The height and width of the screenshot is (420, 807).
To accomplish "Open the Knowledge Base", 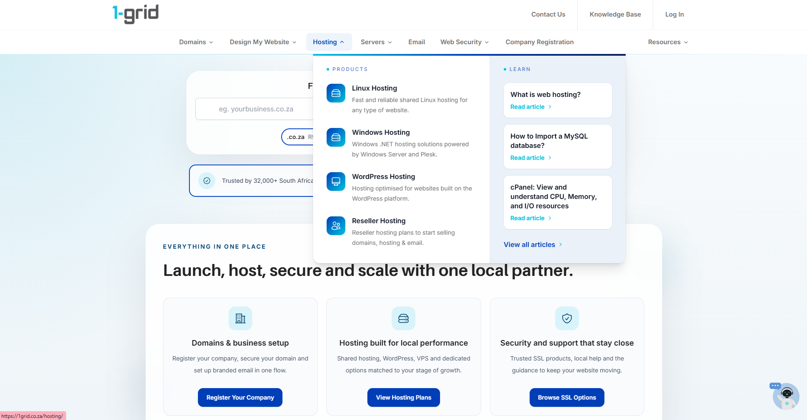I will click(615, 14).
